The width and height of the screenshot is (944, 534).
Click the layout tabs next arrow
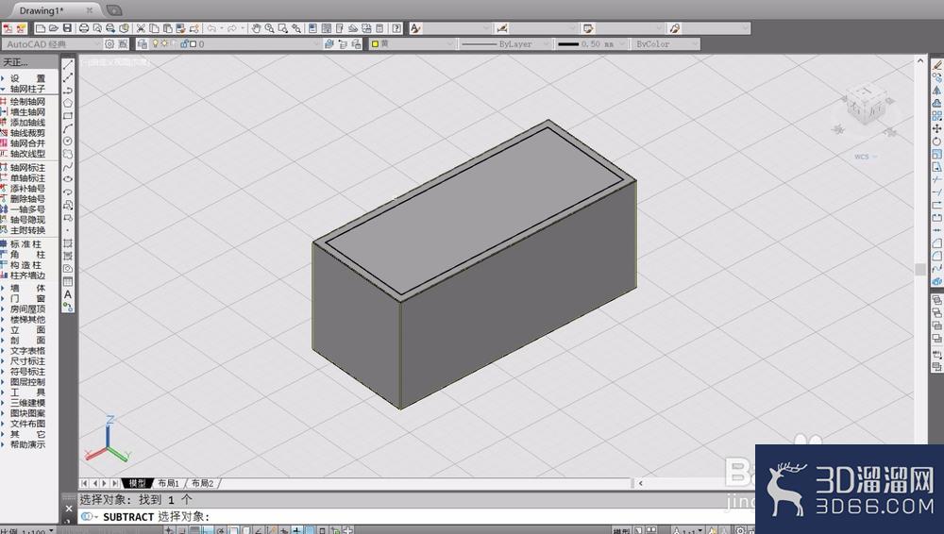pyautogui.click(x=104, y=483)
